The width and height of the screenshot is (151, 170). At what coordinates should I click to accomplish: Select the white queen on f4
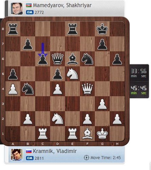pos(87,89)
